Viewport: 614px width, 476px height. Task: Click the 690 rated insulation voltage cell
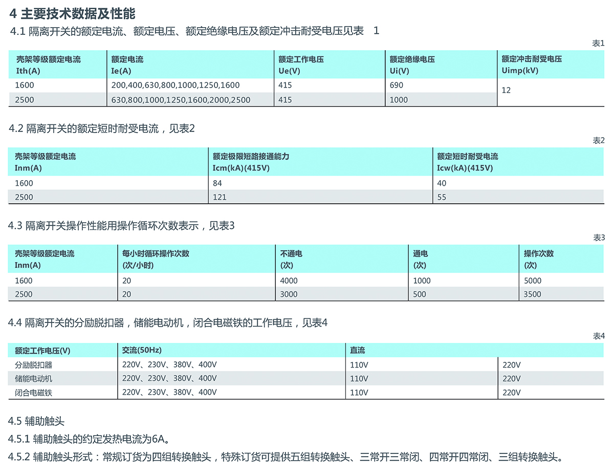[x=397, y=85]
